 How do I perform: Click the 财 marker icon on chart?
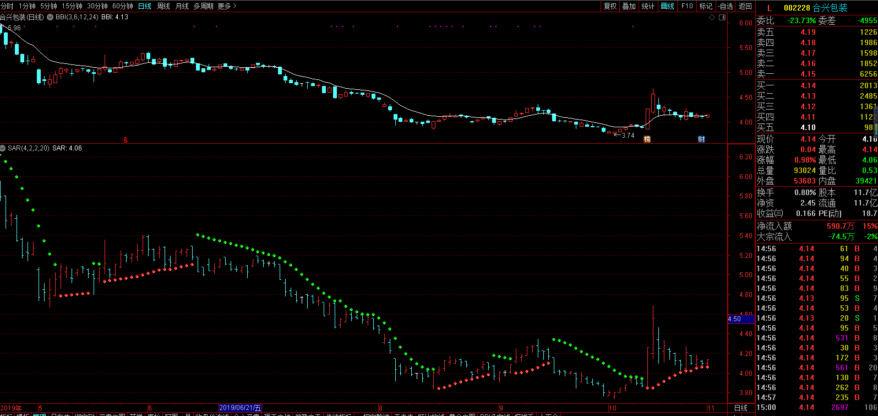click(x=701, y=139)
